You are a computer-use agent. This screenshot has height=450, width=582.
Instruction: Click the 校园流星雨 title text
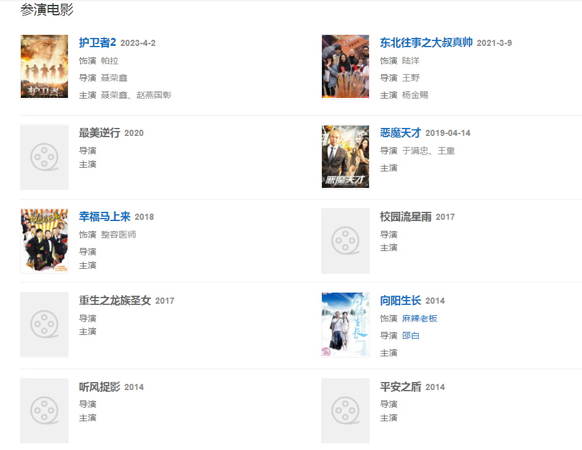[x=406, y=217]
